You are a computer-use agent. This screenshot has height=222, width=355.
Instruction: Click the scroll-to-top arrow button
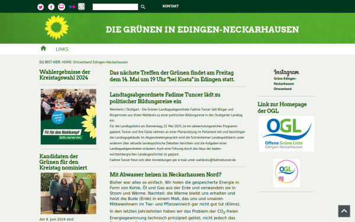[344, 211]
